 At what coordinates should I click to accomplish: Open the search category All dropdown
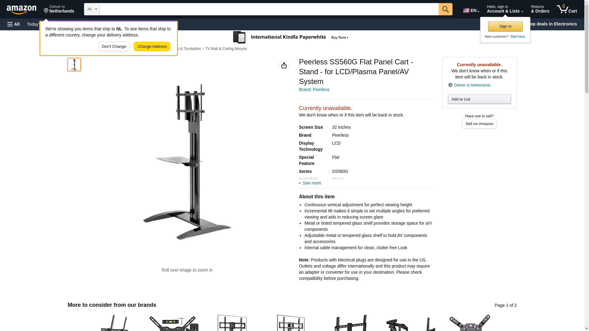(x=92, y=9)
